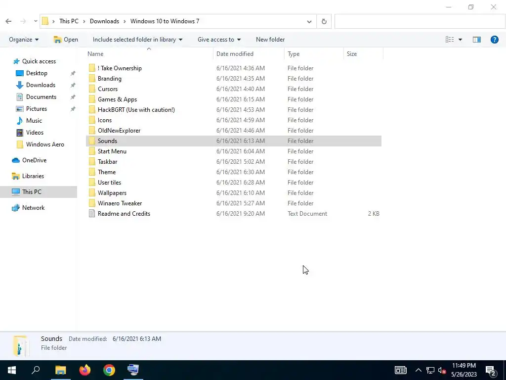Viewport: 506px width, 380px height.
Task: Open the taskbar clock showing 11:49 PM
Action: (464, 370)
